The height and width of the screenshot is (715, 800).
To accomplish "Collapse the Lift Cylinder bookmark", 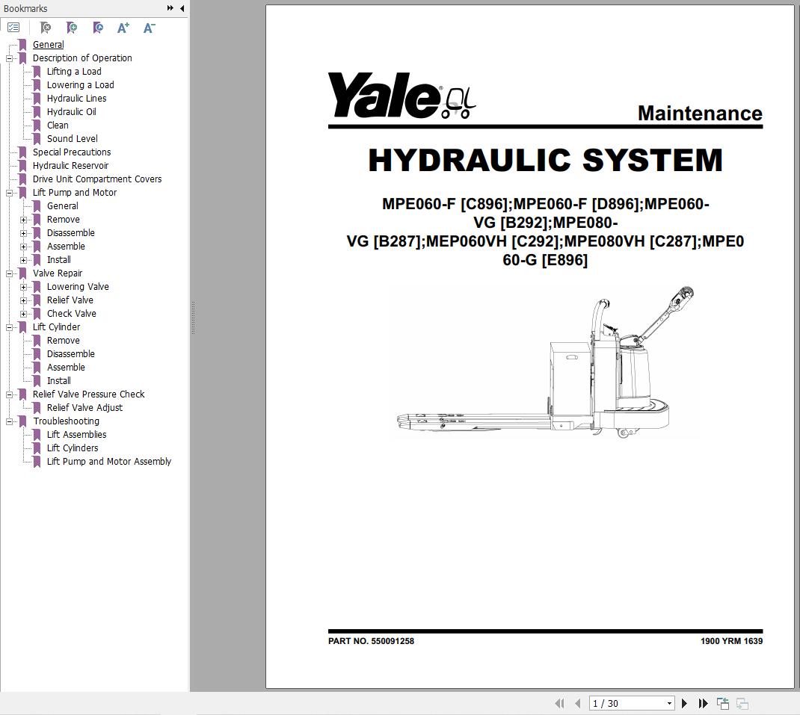I will pyautogui.click(x=9, y=327).
